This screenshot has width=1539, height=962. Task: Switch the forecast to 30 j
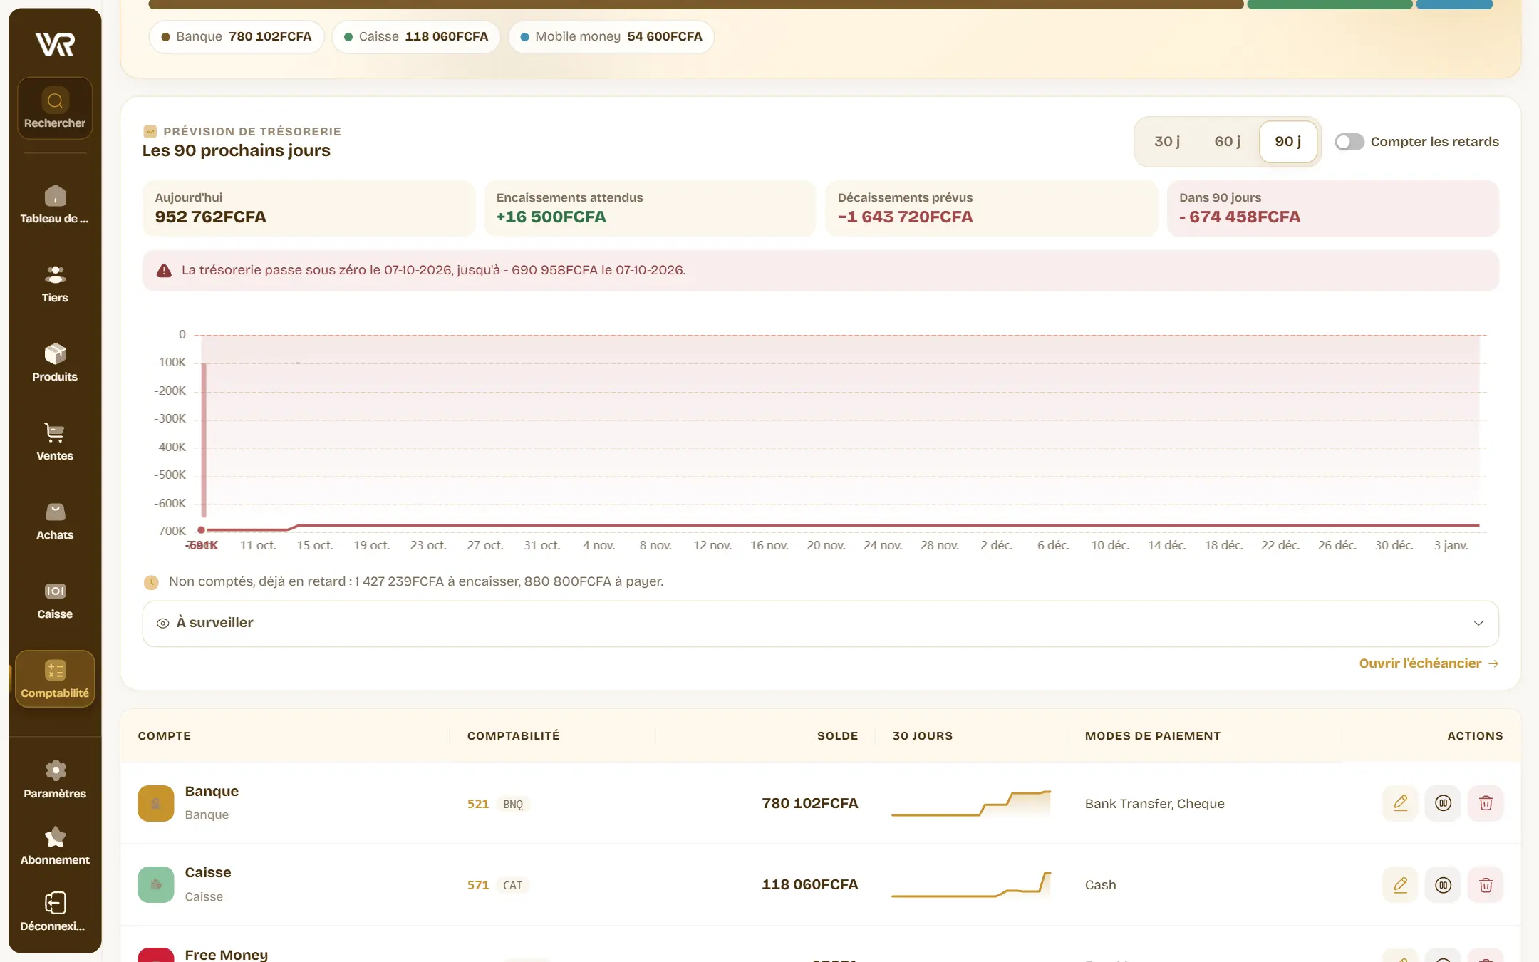coord(1167,142)
